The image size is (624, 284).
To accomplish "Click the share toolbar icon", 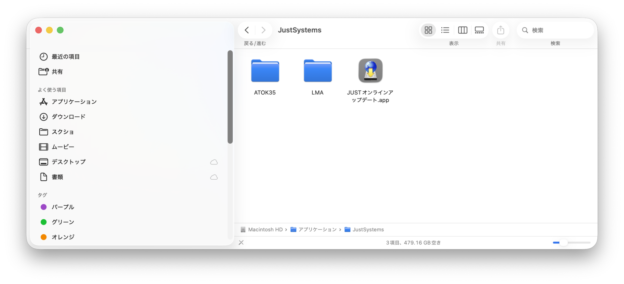I will coord(500,30).
